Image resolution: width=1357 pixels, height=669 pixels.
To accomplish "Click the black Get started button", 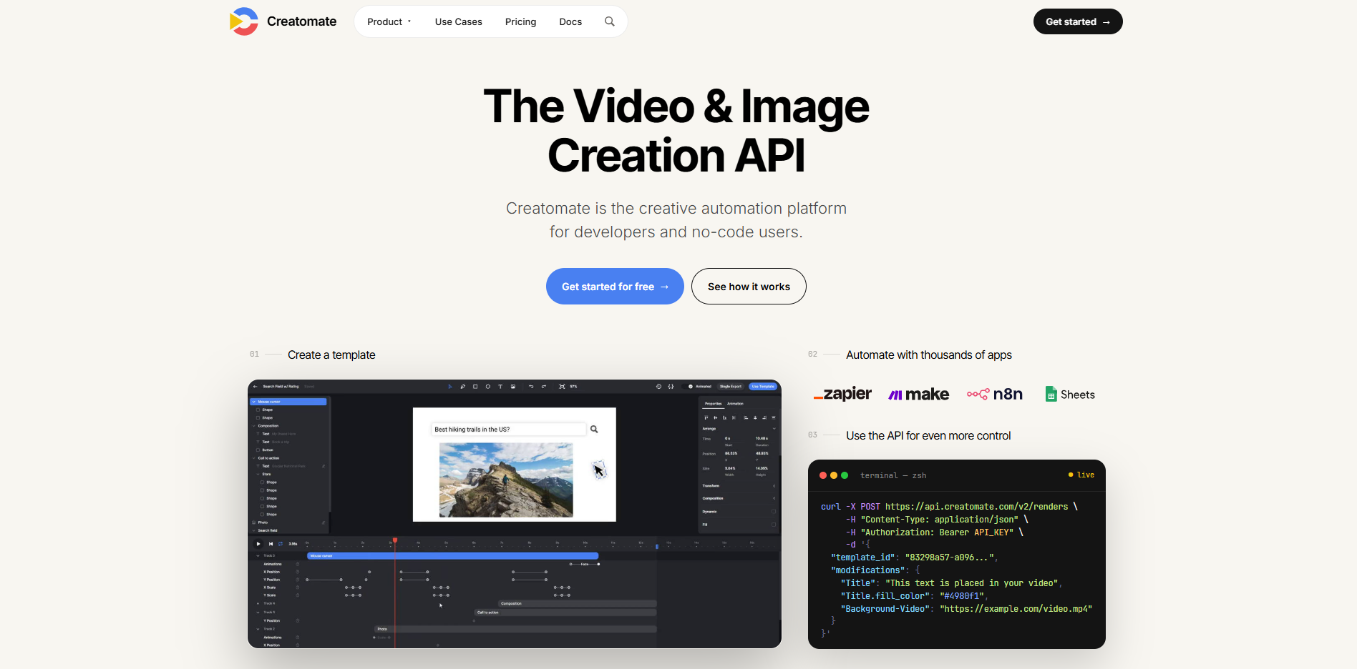I will [x=1078, y=21].
